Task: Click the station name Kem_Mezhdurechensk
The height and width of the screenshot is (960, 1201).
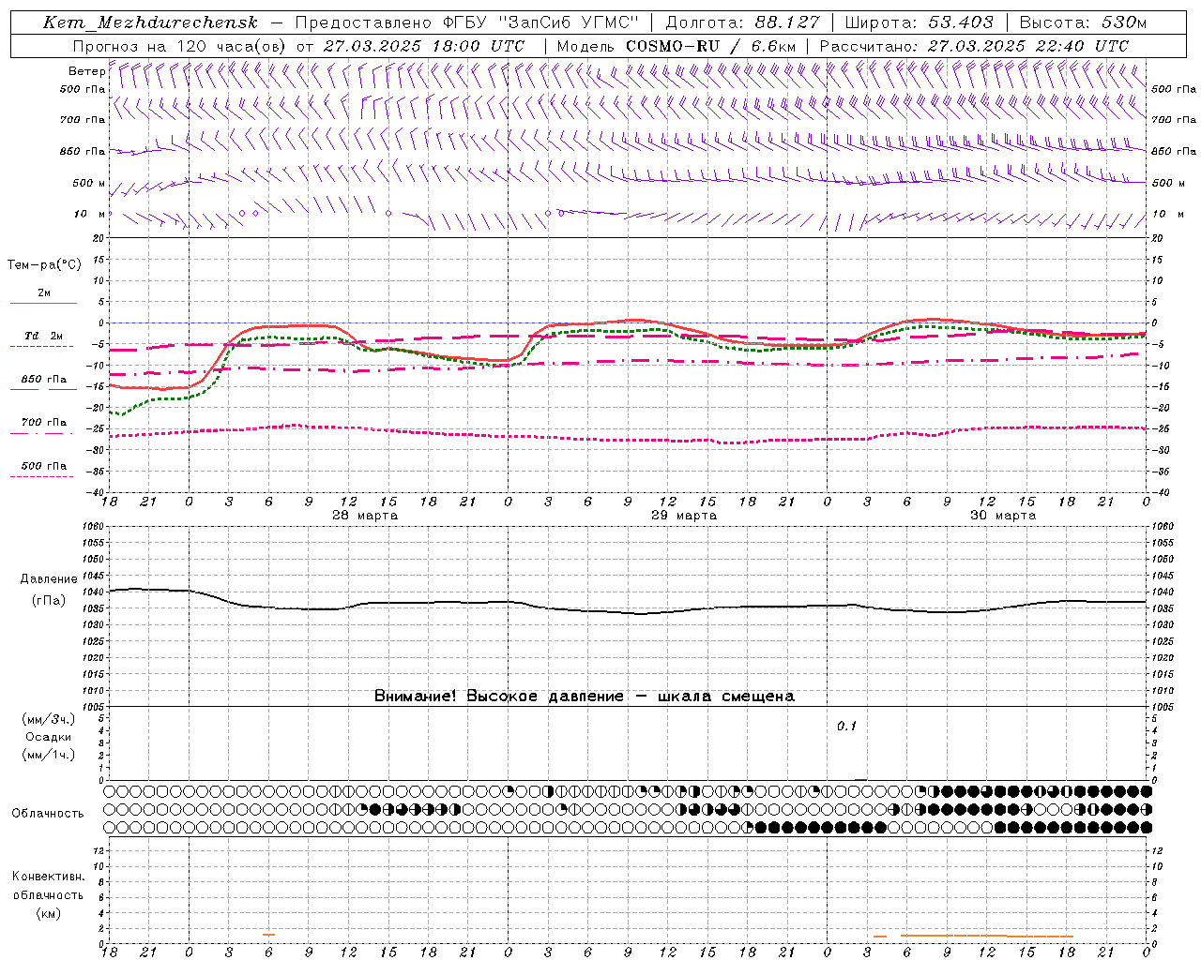Action: [x=150, y=22]
